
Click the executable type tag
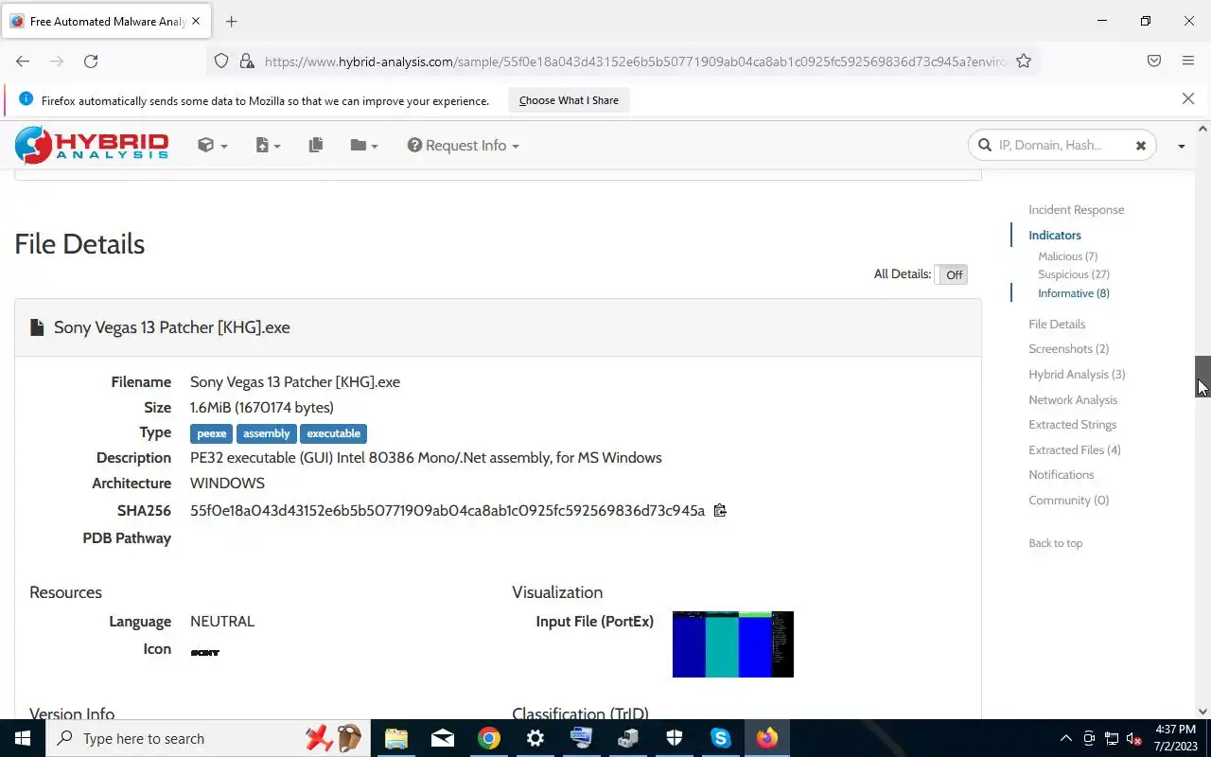point(334,433)
